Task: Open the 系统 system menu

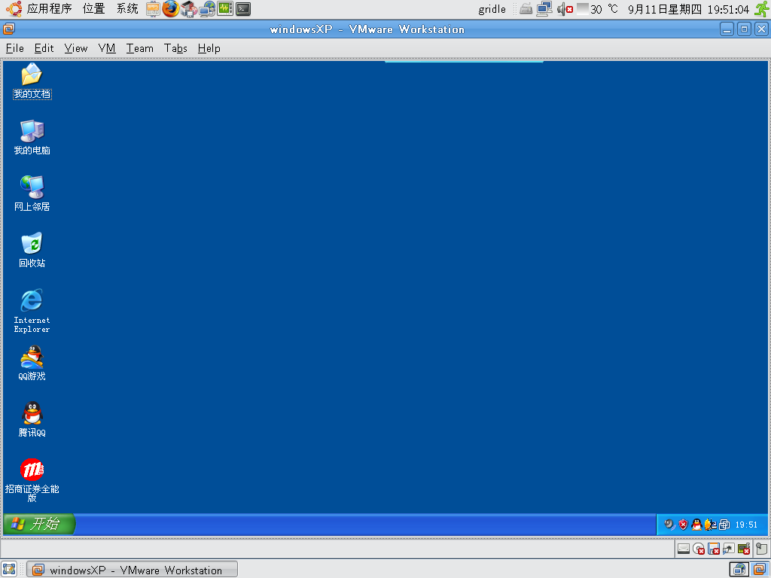Action: (x=127, y=9)
